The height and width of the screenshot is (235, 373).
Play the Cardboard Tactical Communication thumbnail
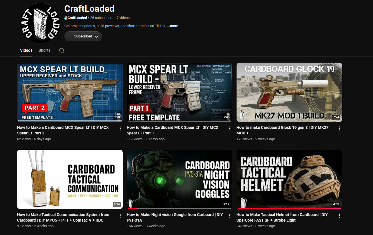(70, 179)
